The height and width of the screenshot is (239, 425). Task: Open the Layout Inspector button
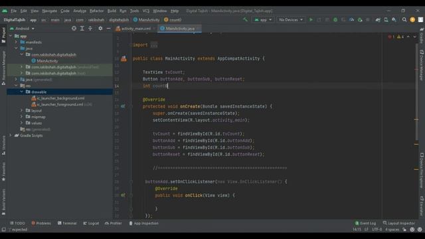tap(398, 223)
